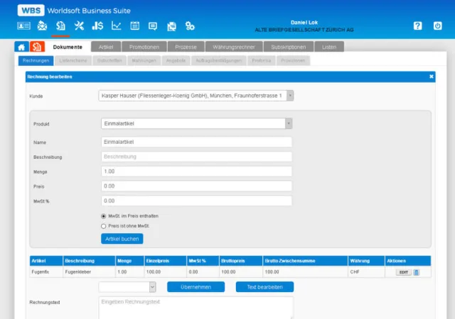Open the help question mark icon
Screen dimensions: 455x319
point(417,26)
